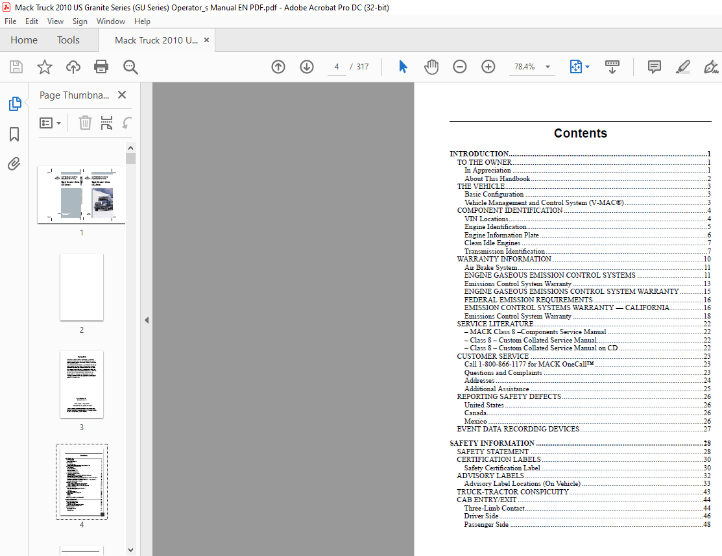Open the Sign menu

[80, 21]
